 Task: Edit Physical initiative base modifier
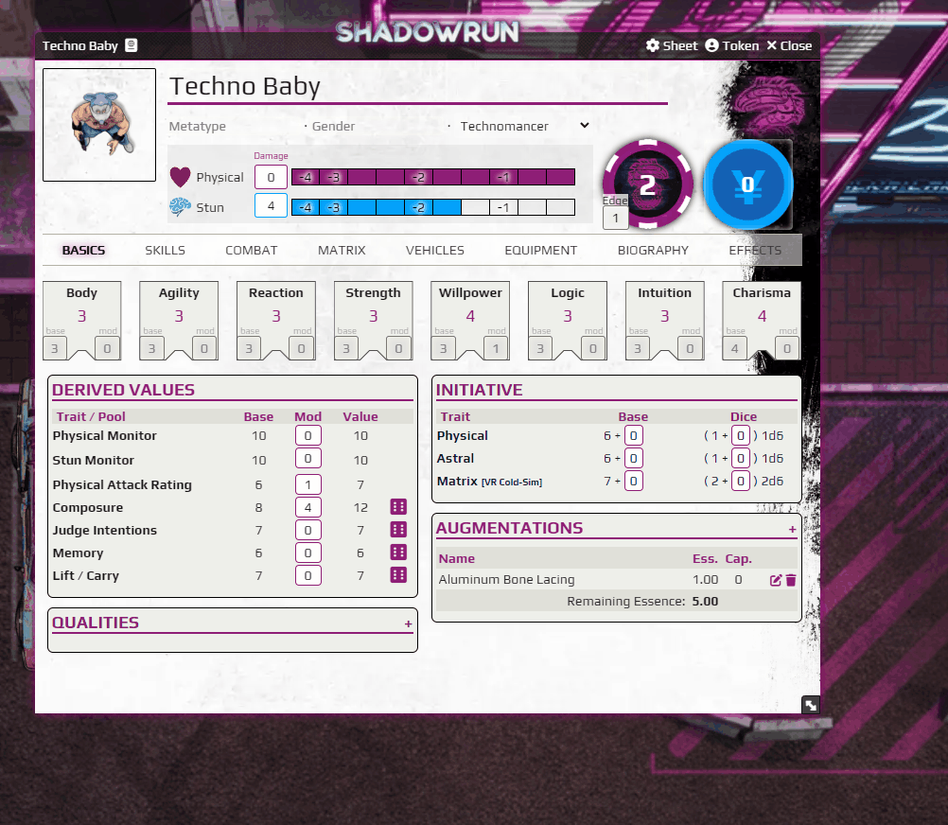point(634,436)
